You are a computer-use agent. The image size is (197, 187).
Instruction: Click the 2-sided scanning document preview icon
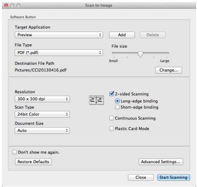pos(96,100)
